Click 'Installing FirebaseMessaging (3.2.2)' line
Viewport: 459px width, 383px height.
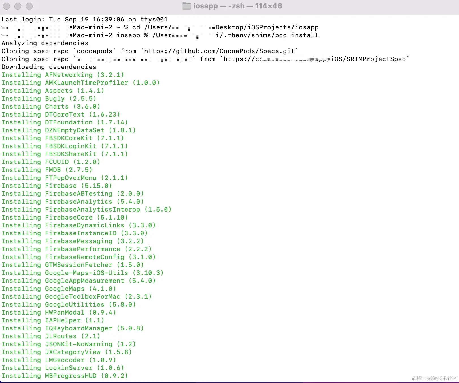click(73, 241)
